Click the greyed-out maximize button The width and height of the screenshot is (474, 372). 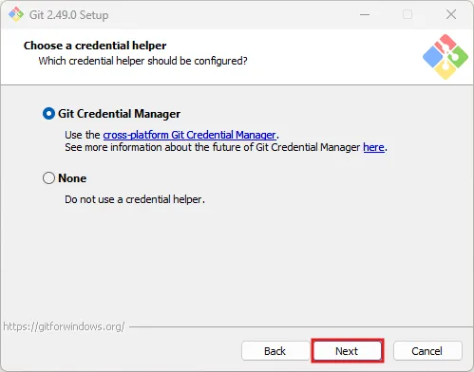408,14
